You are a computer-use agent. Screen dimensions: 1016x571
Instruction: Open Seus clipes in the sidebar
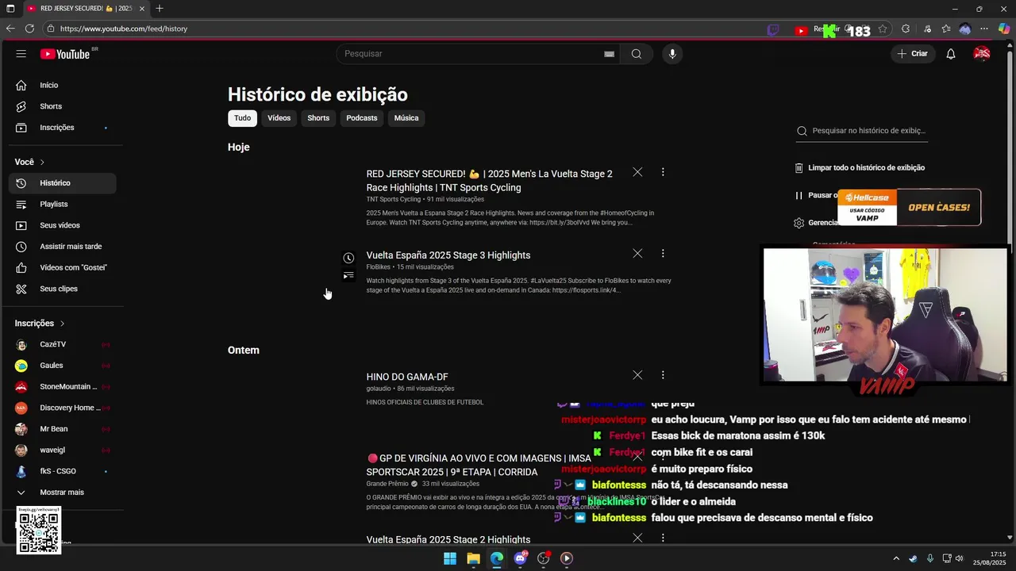(x=63, y=289)
